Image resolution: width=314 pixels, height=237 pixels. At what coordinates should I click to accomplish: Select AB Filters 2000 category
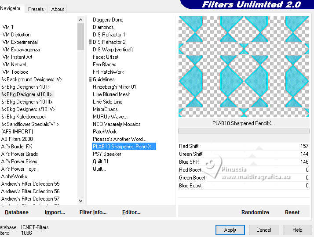click(x=17, y=139)
